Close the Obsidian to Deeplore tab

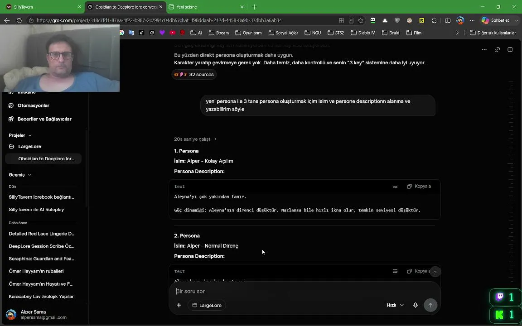tap(161, 7)
